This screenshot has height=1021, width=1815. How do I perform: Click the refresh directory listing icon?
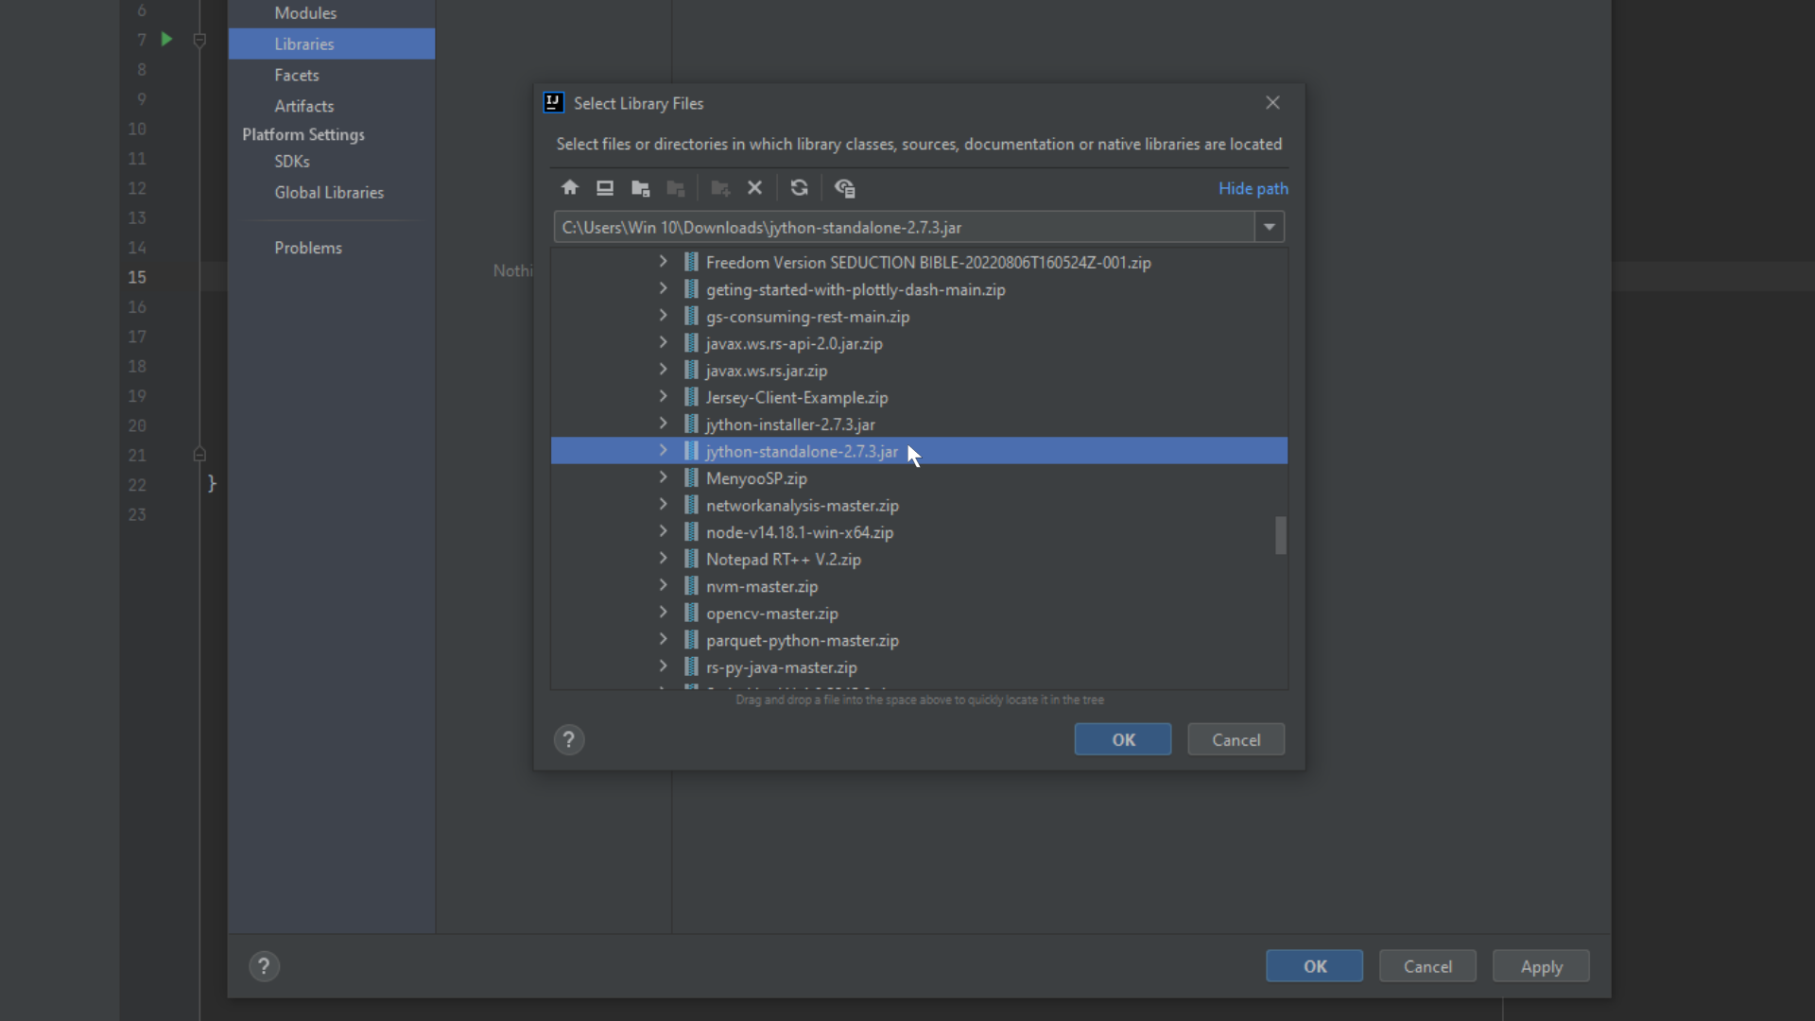[x=799, y=188]
